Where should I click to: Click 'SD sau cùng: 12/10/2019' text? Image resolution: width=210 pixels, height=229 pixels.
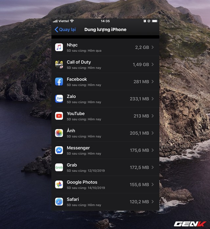pyautogui.click(x=86, y=171)
